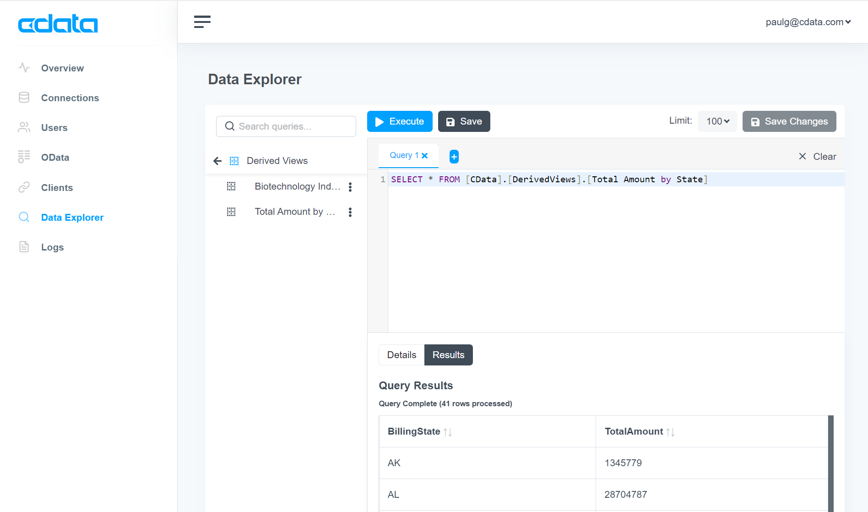Open options for Total Amount by view
Viewport: 868px width, 512px height.
pyautogui.click(x=350, y=212)
